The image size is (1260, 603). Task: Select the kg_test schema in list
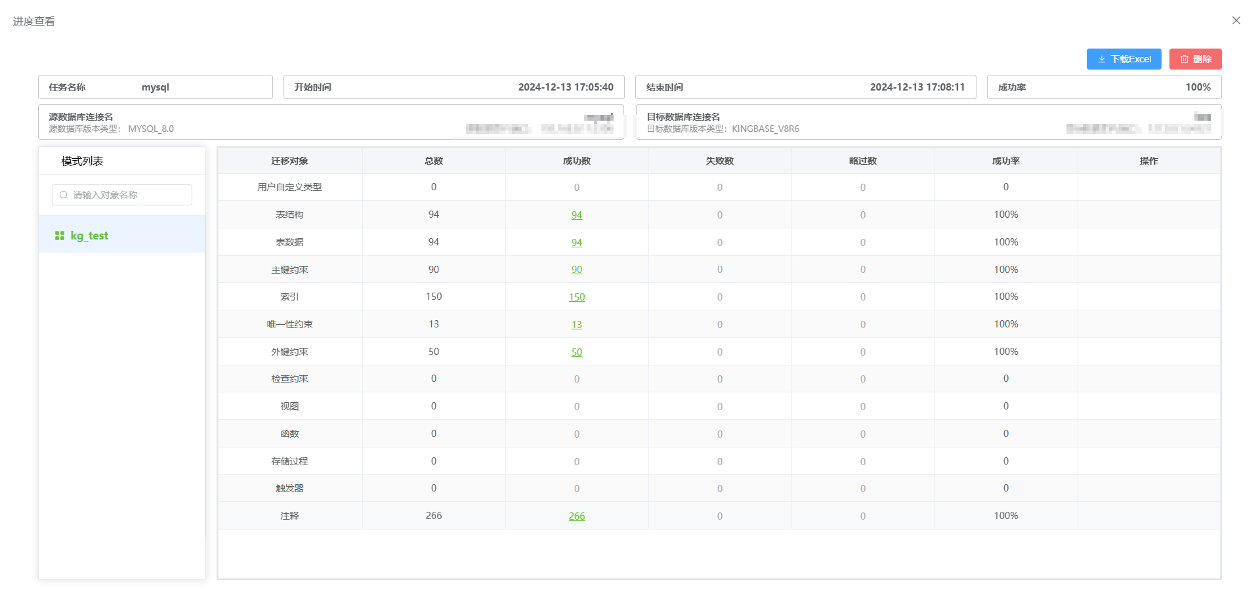click(89, 236)
